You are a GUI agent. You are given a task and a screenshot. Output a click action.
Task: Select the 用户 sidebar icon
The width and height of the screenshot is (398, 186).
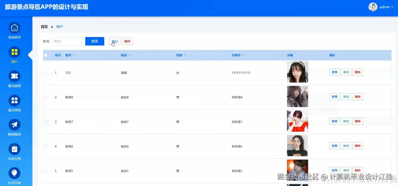point(14,52)
